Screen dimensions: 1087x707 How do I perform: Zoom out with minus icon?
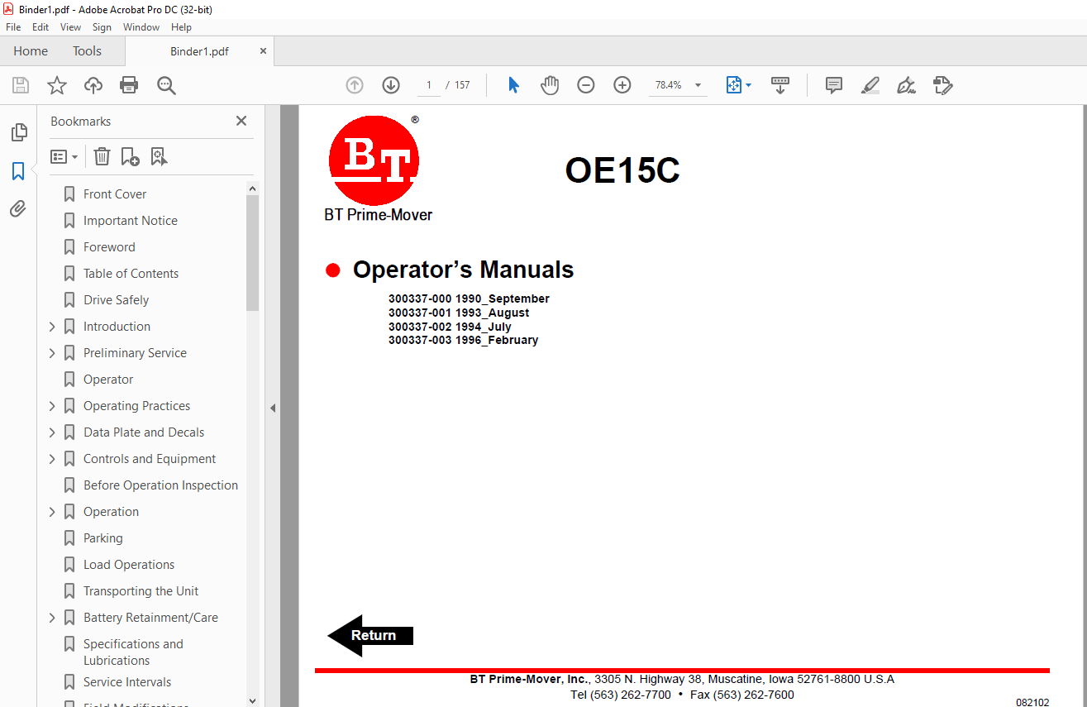click(x=586, y=85)
